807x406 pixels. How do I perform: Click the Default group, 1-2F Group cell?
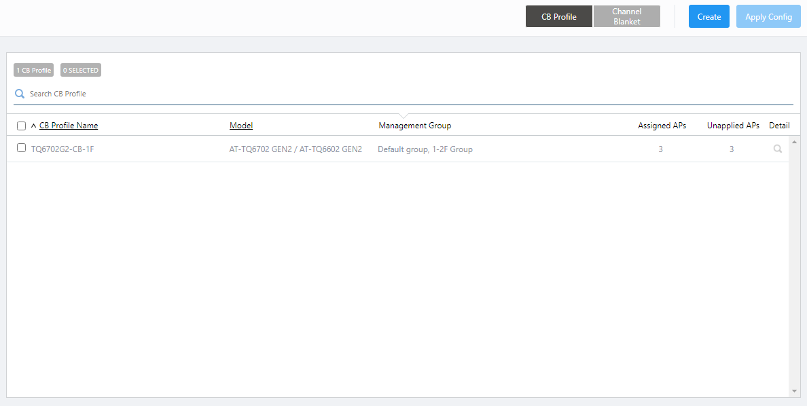[x=425, y=149]
